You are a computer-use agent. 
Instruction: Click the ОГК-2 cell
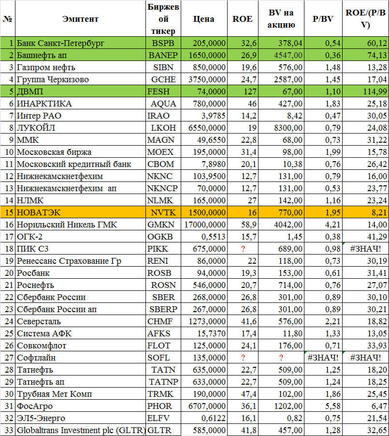pos(80,237)
